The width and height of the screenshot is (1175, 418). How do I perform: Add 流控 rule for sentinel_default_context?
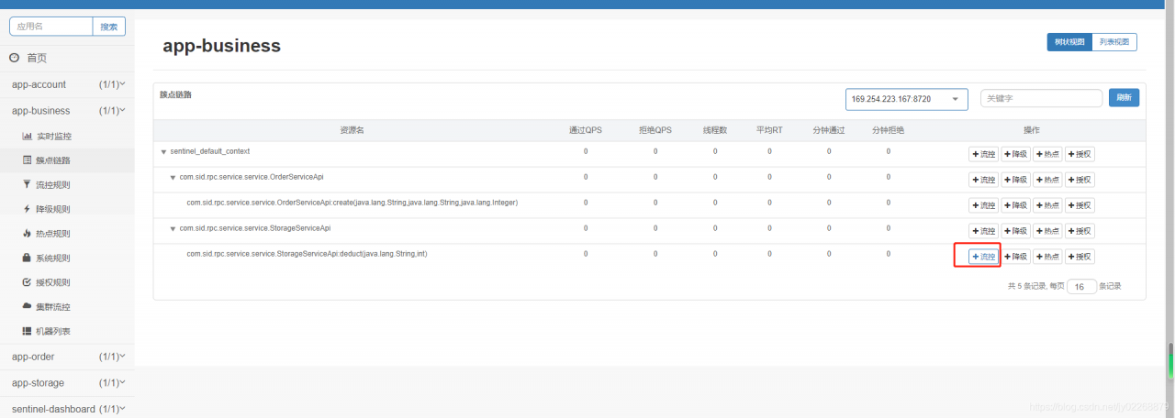point(983,154)
